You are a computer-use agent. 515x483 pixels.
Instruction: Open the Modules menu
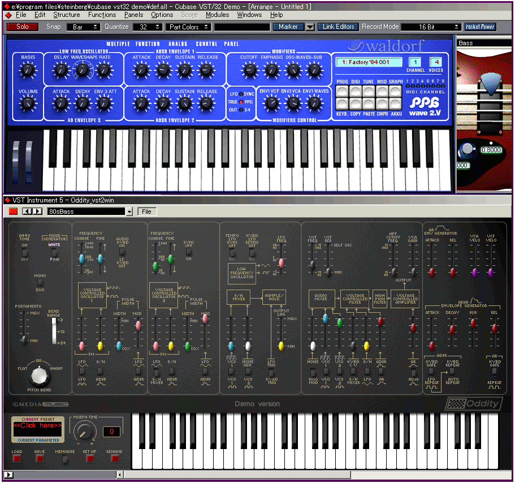click(x=217, y=15)
